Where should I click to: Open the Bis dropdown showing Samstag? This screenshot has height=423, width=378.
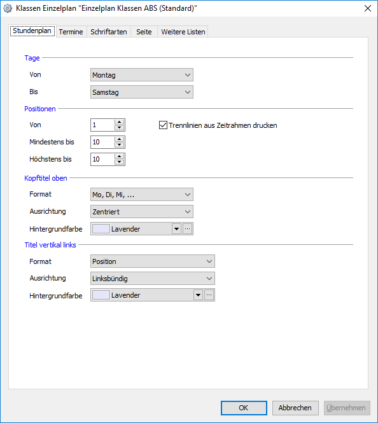[x=142, y=92]
